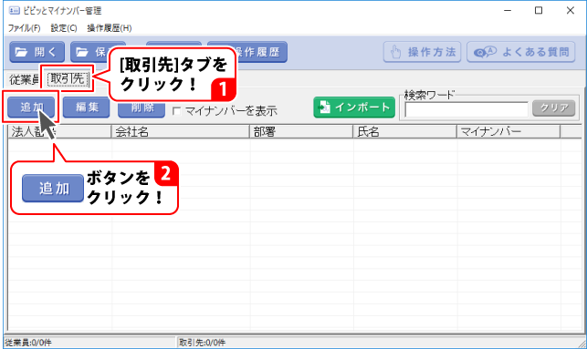This screenshot has height=349, width=587.
Task: Open the 設定(C) menu
Action: [64, 28]
